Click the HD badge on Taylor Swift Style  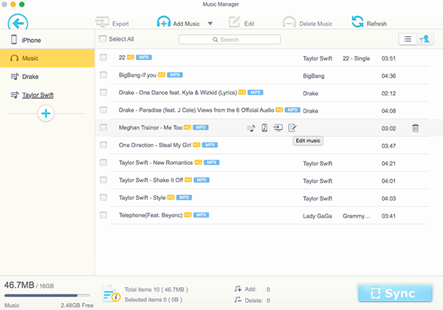[171, 198]
